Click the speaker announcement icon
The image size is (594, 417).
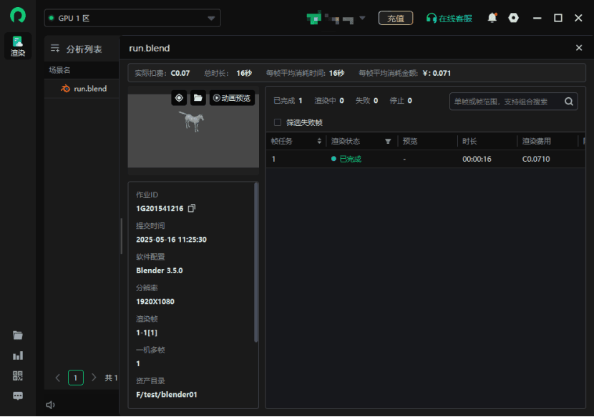tap(50, 405)
